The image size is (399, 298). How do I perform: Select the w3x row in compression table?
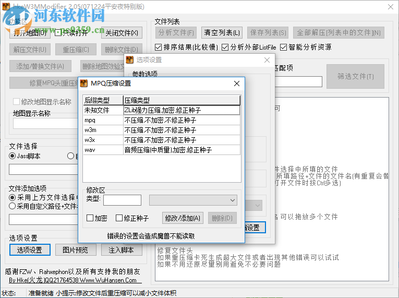click(162, 140)
